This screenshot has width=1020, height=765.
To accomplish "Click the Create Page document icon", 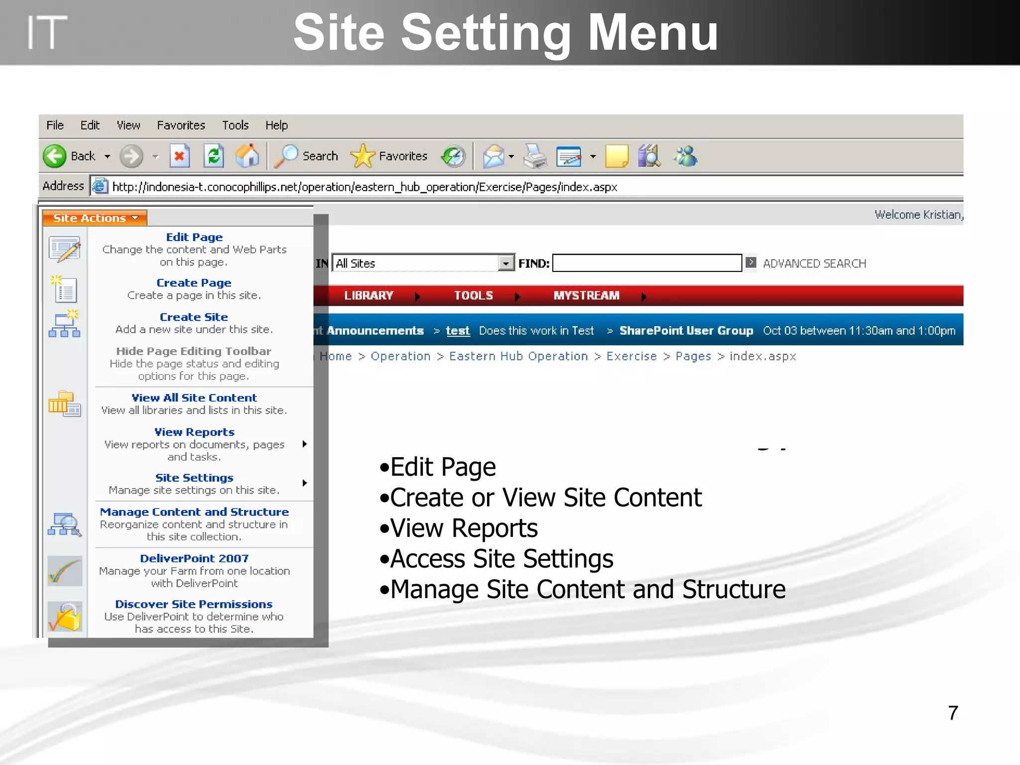I will (64, 289).
